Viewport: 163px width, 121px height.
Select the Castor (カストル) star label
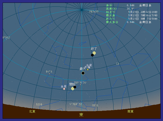[x=39, y=104]
